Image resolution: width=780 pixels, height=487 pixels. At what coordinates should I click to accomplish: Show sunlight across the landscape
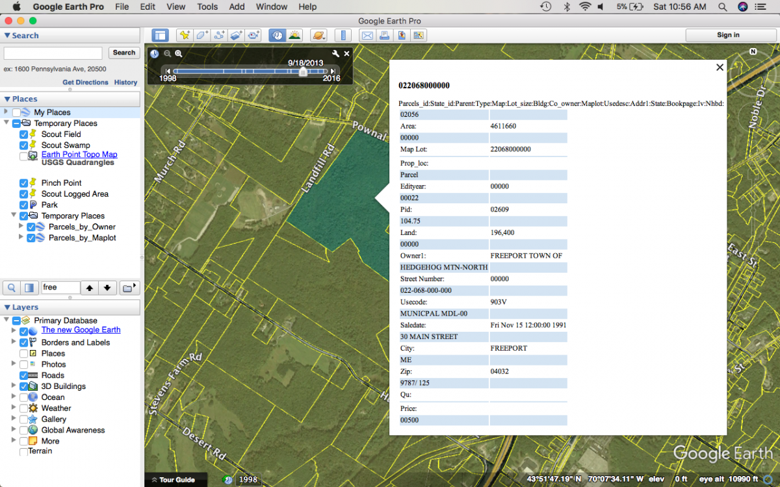pos(294,36)
